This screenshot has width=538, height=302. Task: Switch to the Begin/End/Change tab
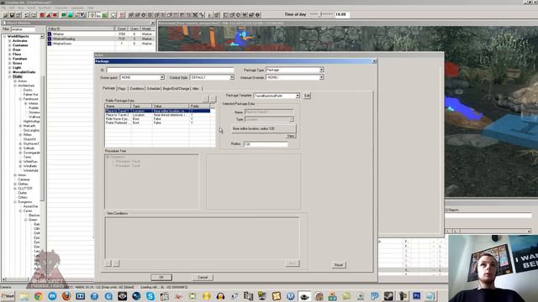(176, 89)
